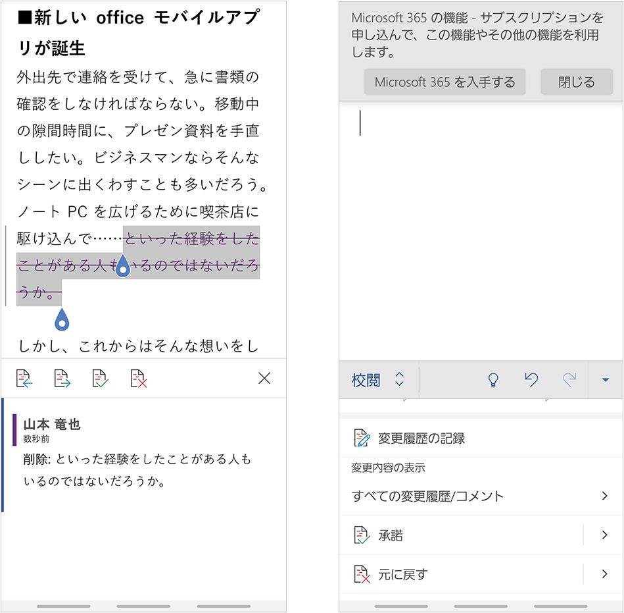
Task: Tap the 元に戻す icon with red X
Action: (362, 574)
